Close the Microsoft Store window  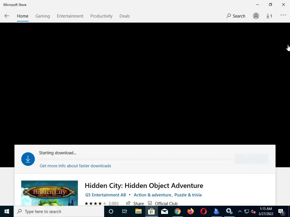click(x=283, y=5)
